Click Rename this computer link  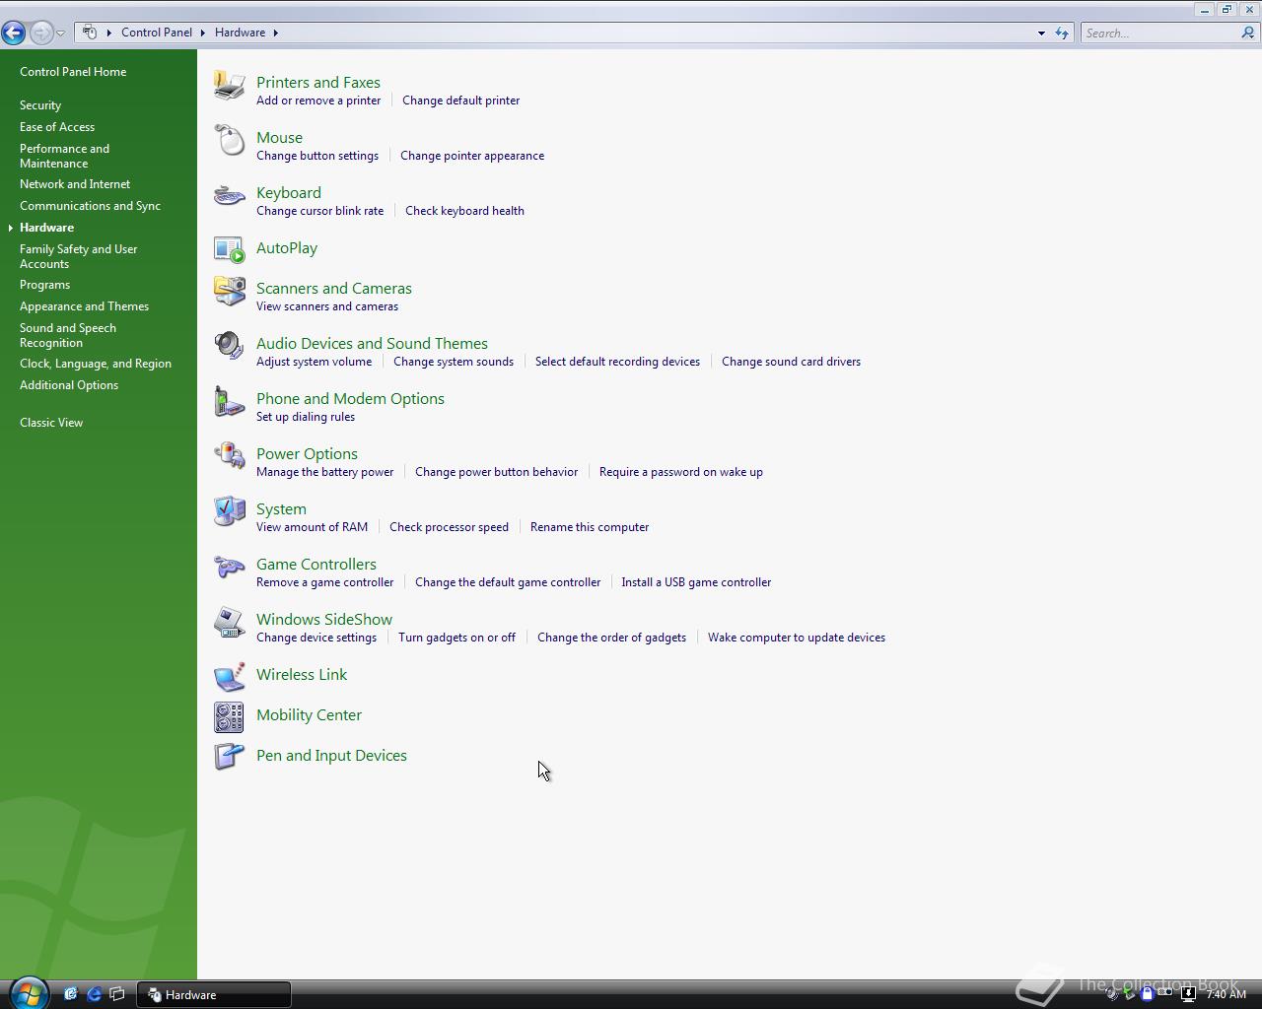(590, 527)
